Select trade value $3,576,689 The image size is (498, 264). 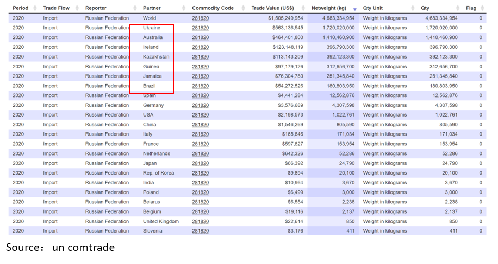click(x=290, y=105)
